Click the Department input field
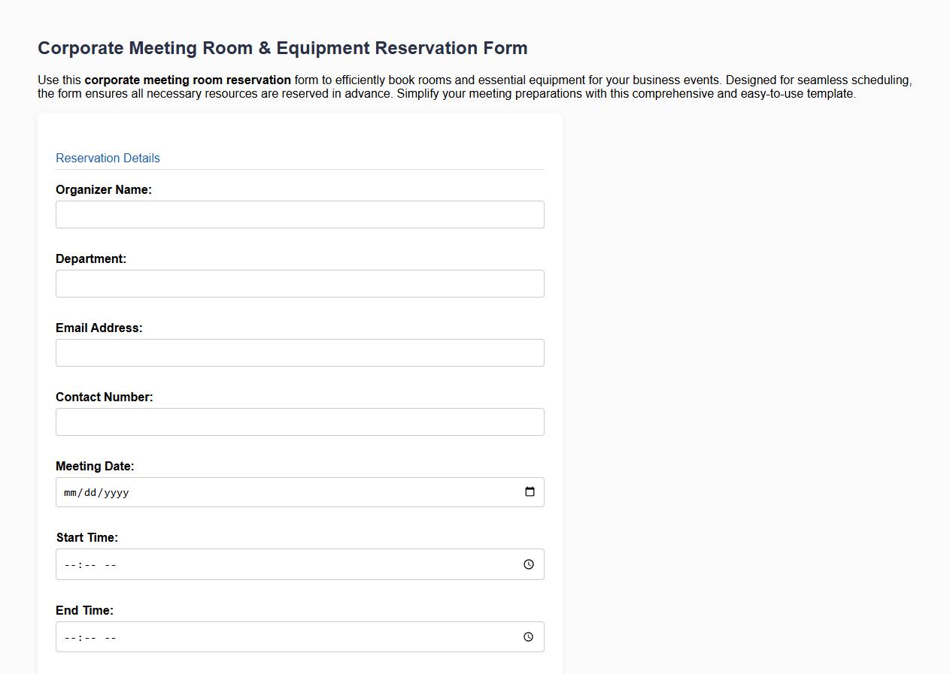Image resolution: width=950 pixels, height=674 pixels. (x=299, y=283)
